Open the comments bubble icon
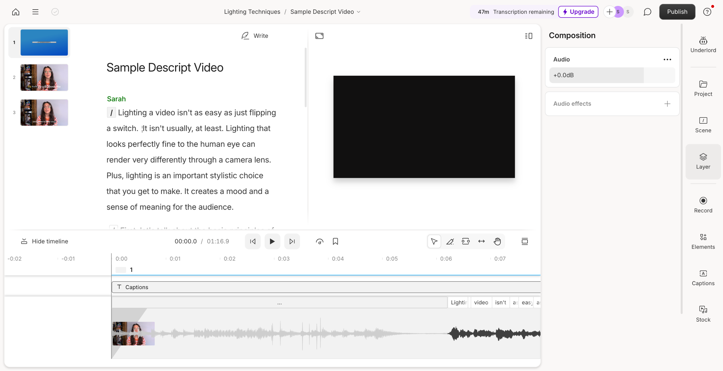Image resolution: width=723 pixels, height=371 pixels. coord(647,12)
